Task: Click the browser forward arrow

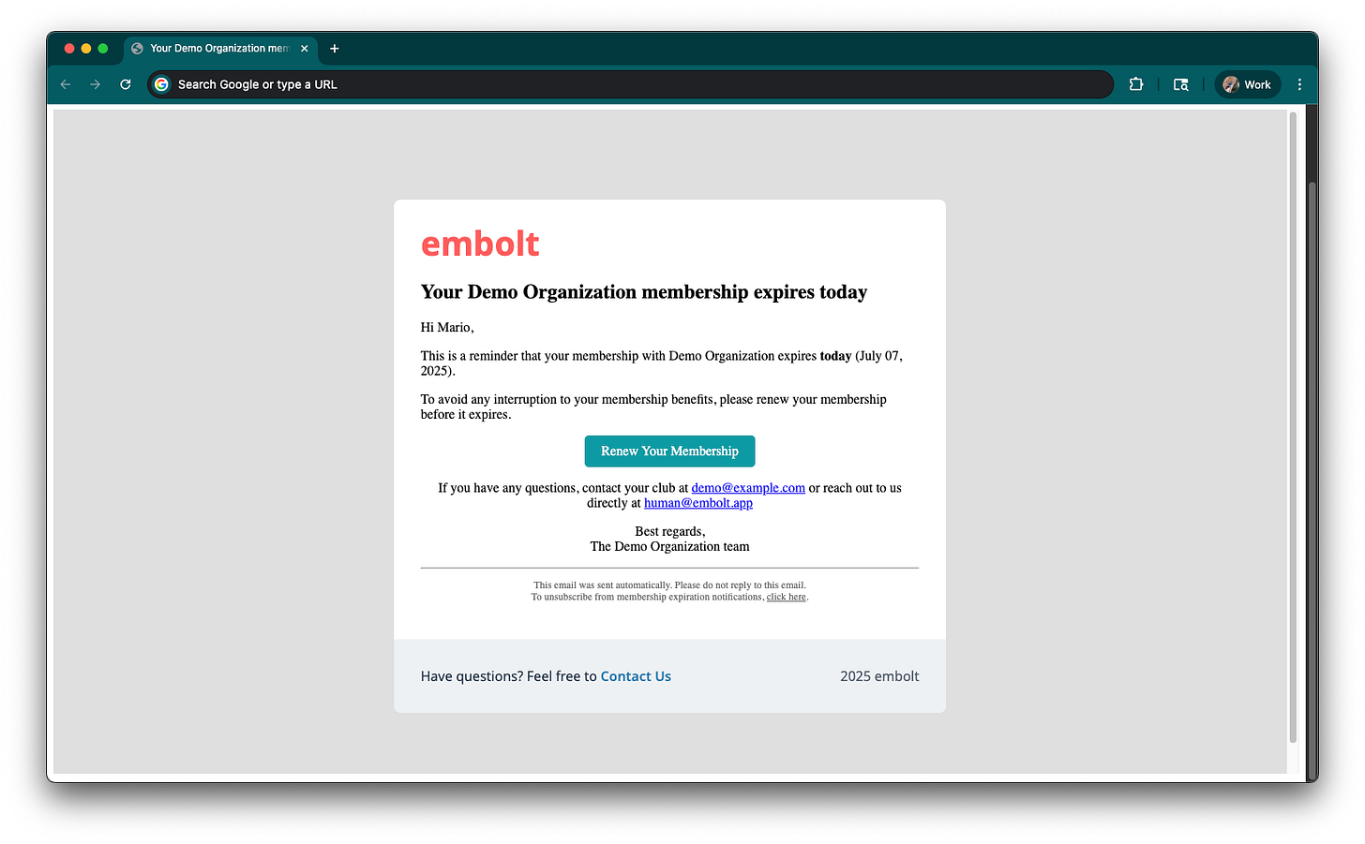Action: pyautogui.click(x=96, y=84)
